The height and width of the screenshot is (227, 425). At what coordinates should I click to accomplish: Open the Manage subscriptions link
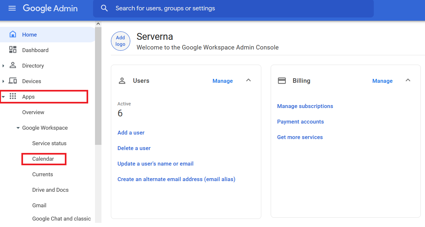[305, 106]
